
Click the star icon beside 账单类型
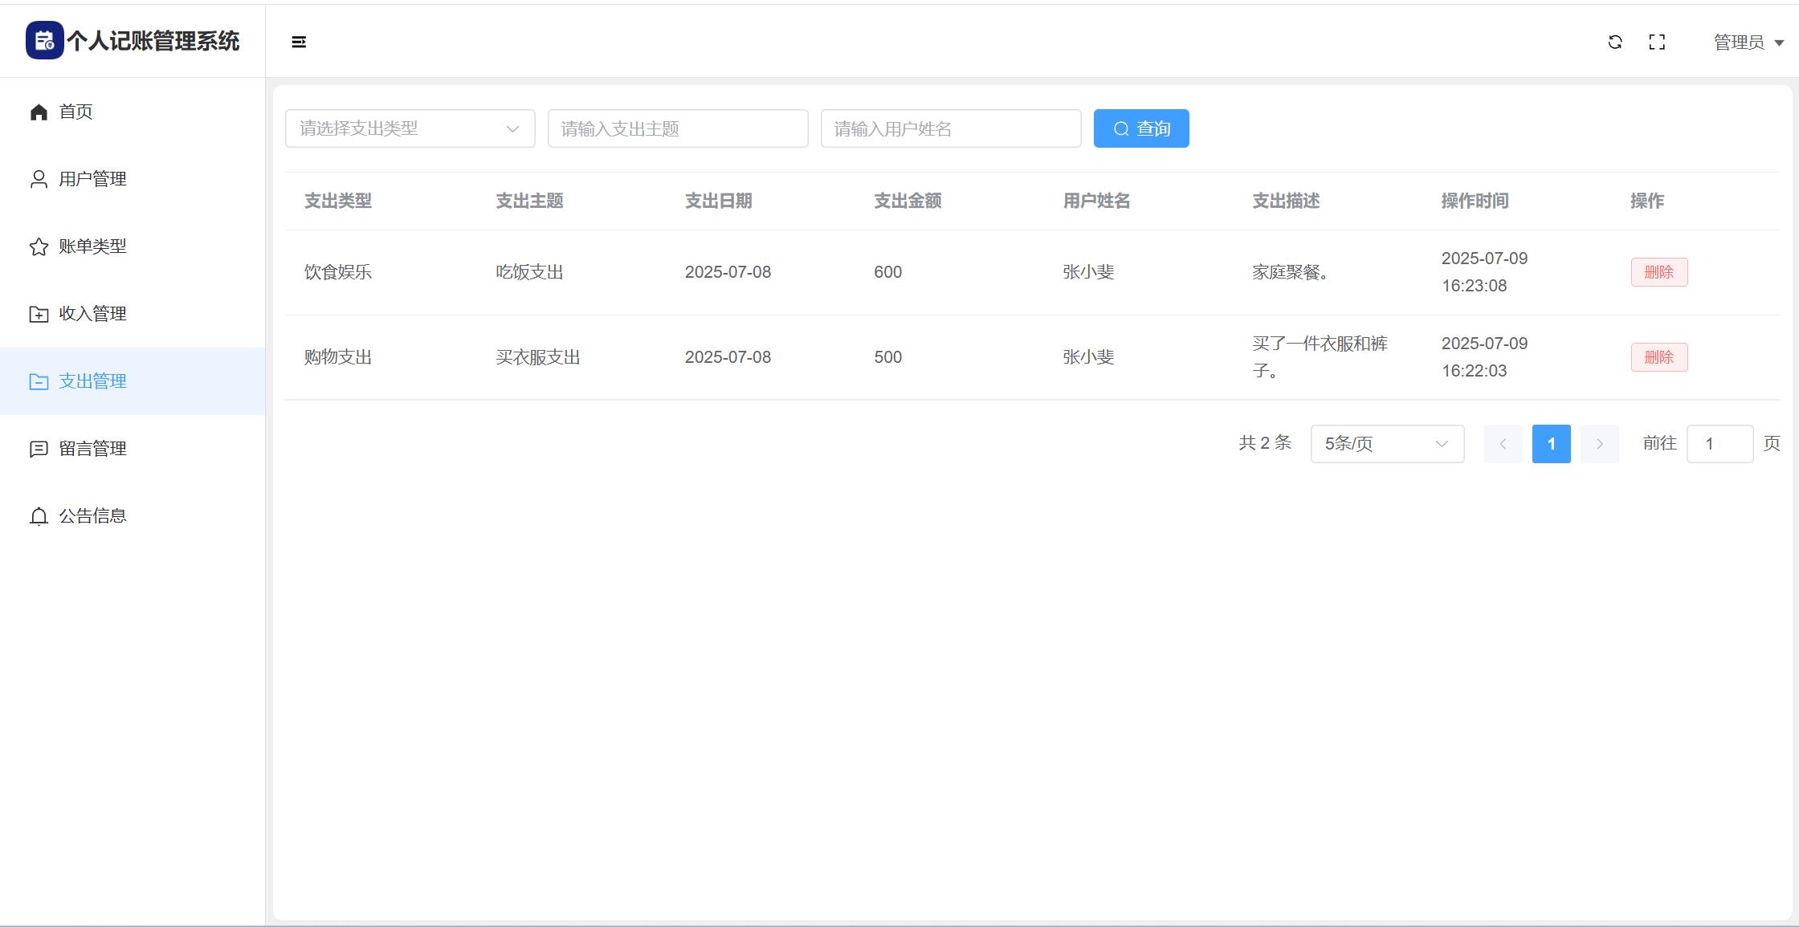tap(39, 246)
